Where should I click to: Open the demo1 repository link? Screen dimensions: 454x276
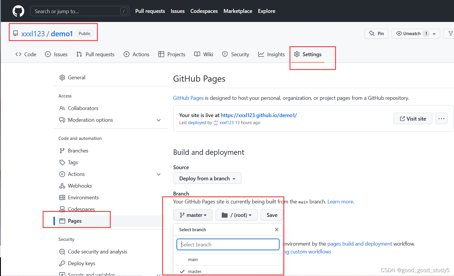62,34
